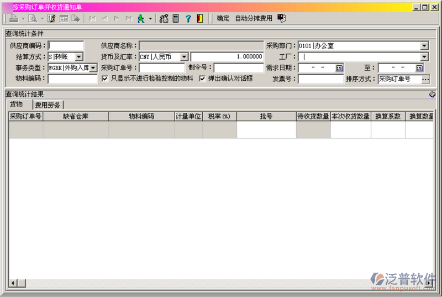Viewport: 442px width, 297px height.
Task: Click the 供应商编码 input field
Action: click(66, 46)
